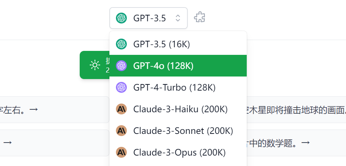Image resolution: width=346 pixels, height=166 pixels.
Task: Click the purple icon beside GPT-4-Turbo
Action: (x=121, y=87)
